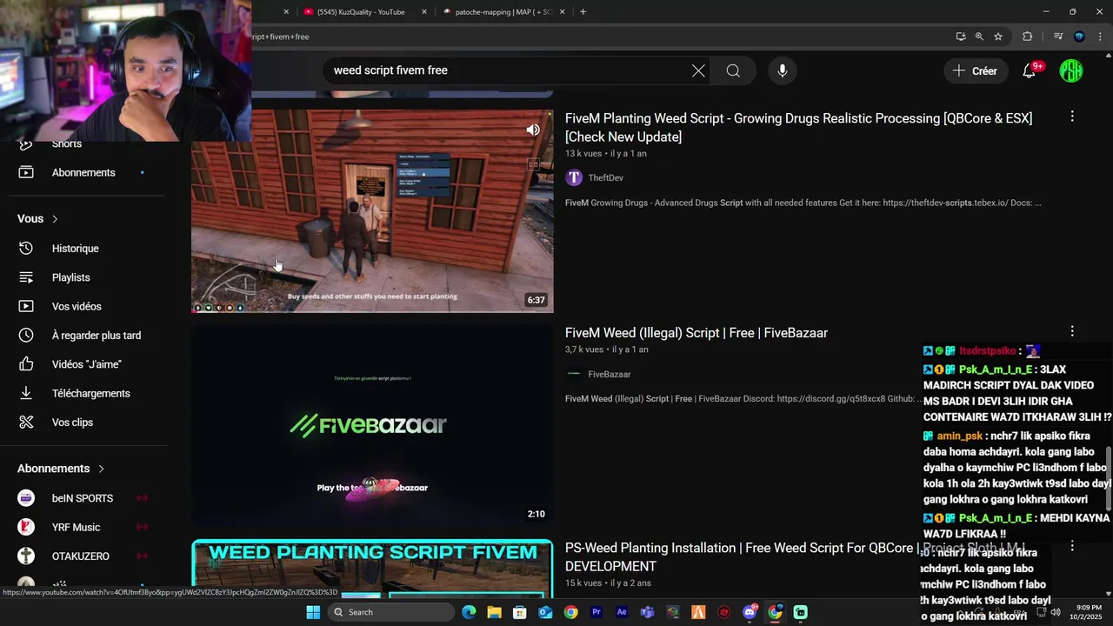Open Chrome profile avatar
Screen dimensions: 1113x626
[1079, 37]
